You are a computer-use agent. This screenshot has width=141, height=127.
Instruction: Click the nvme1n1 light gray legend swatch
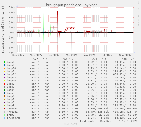[x=4, y=112]
